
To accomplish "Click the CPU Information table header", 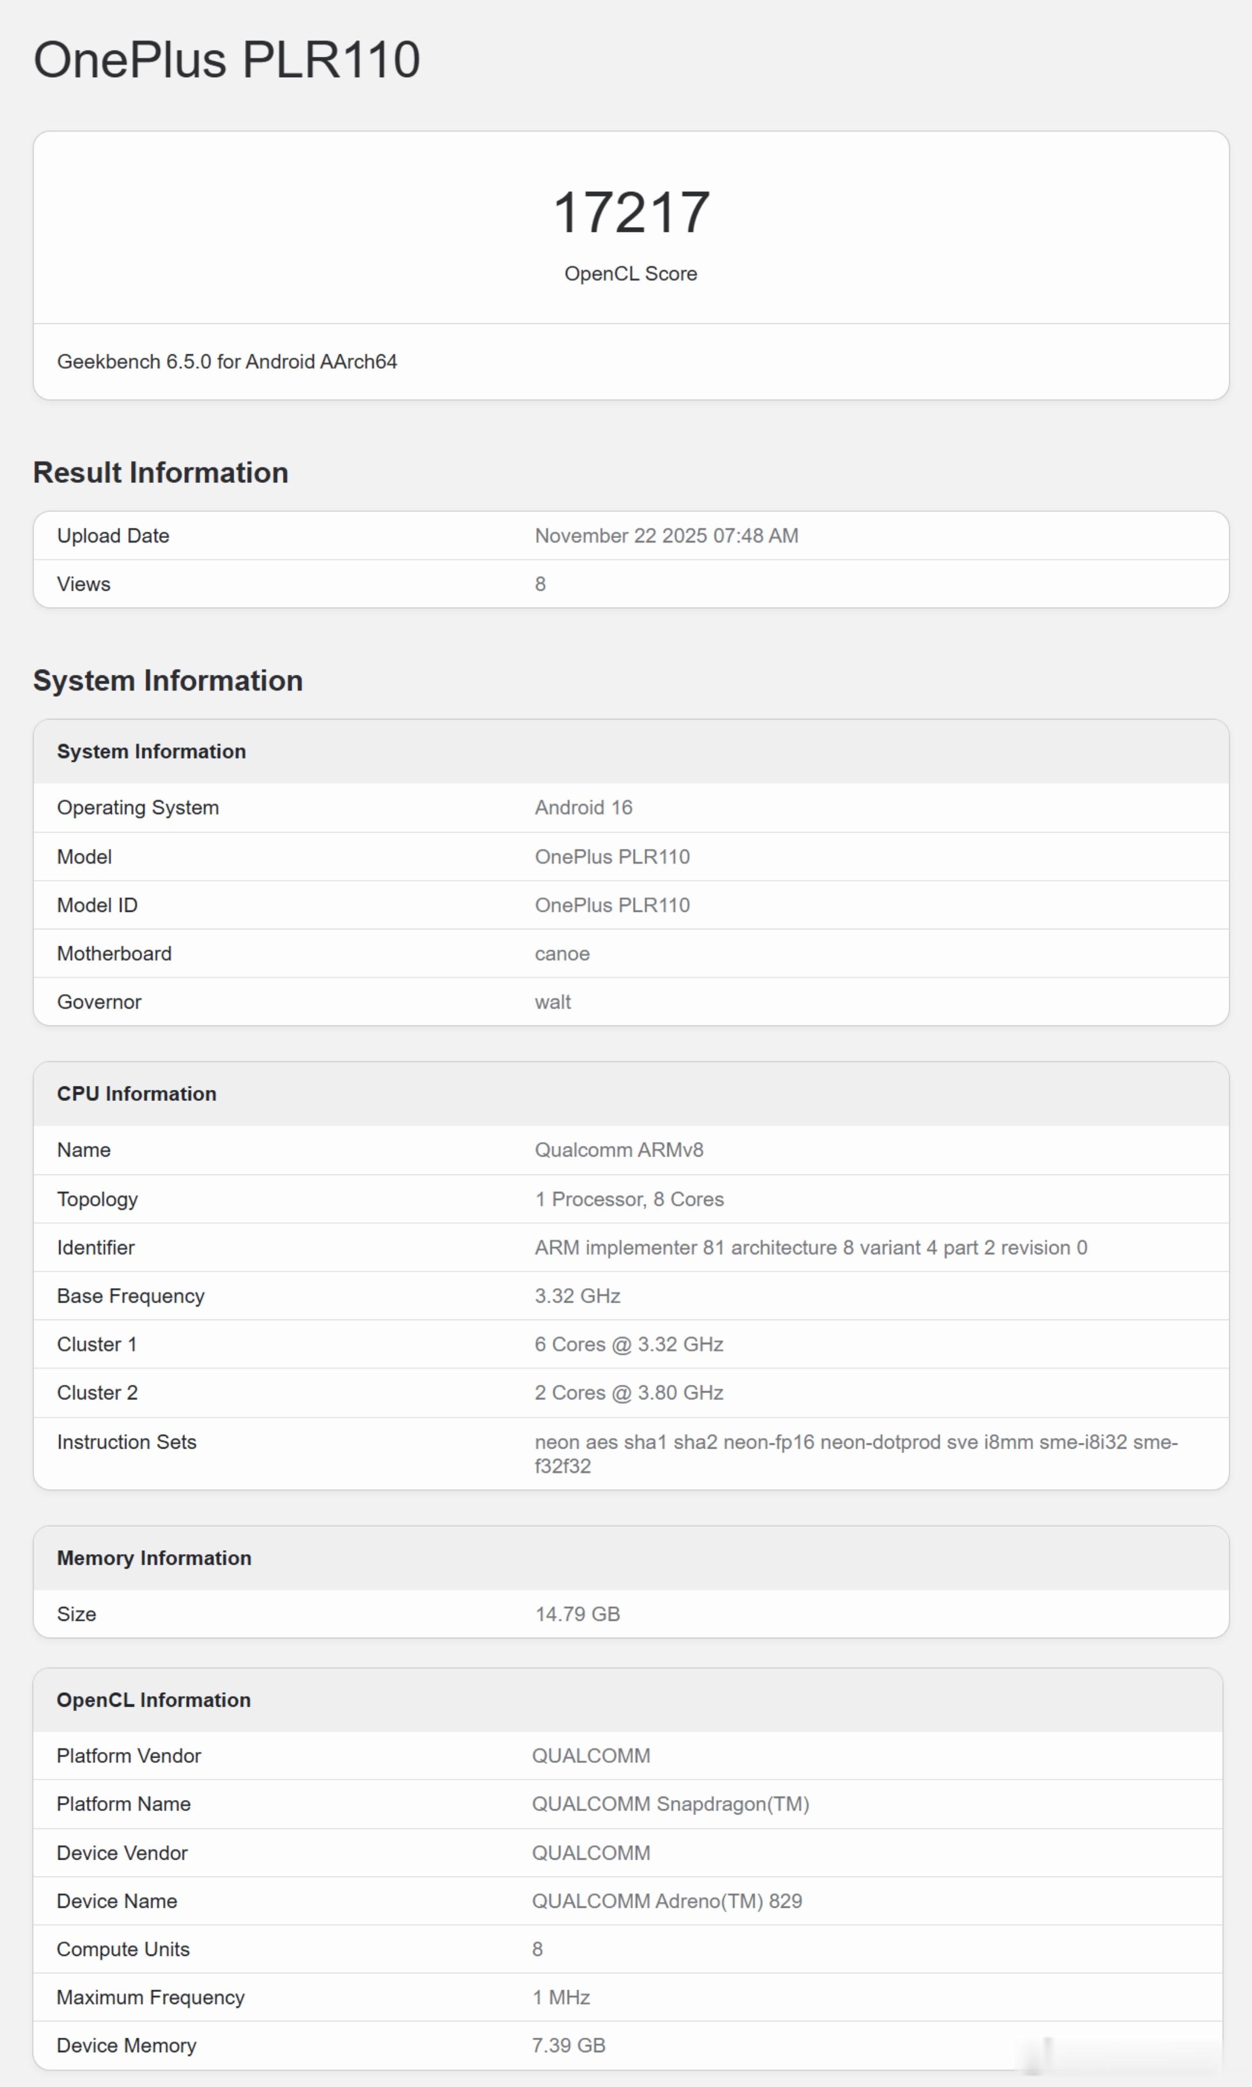I will pyautogui.click(x=137, y=1093).
